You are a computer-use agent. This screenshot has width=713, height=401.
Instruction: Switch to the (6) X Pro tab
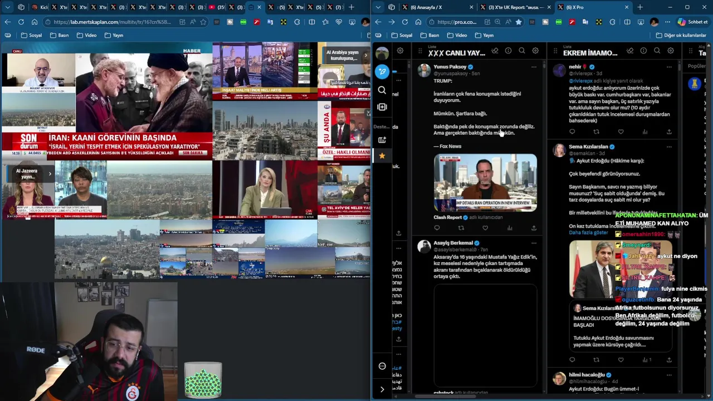pyautogui.click(x=594, y=7)
